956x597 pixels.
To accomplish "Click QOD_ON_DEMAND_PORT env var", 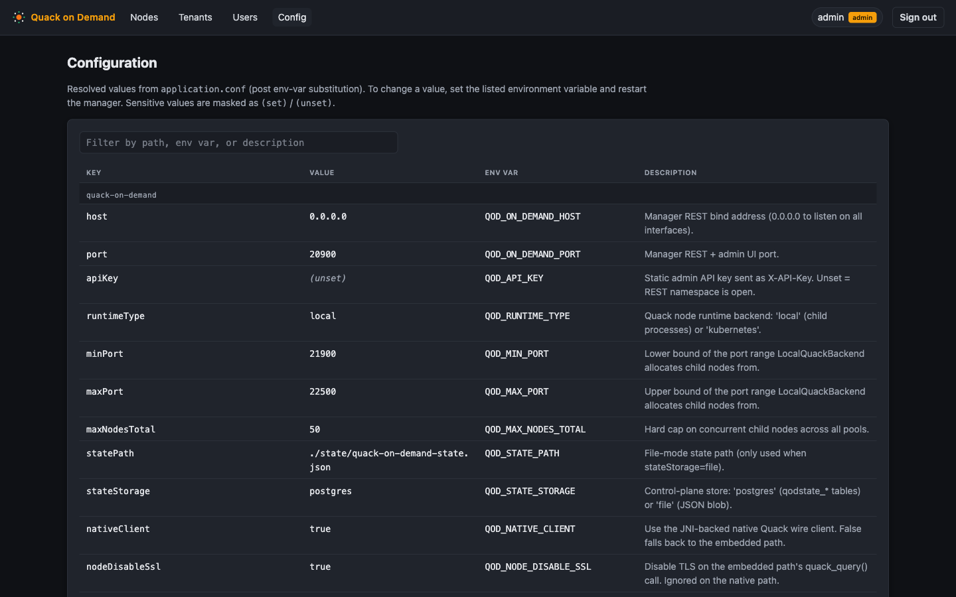I will pos(532,254).
